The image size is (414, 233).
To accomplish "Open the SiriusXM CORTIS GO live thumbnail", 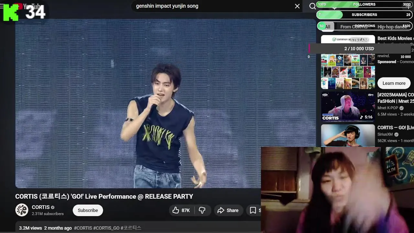I will pos(348,136).
